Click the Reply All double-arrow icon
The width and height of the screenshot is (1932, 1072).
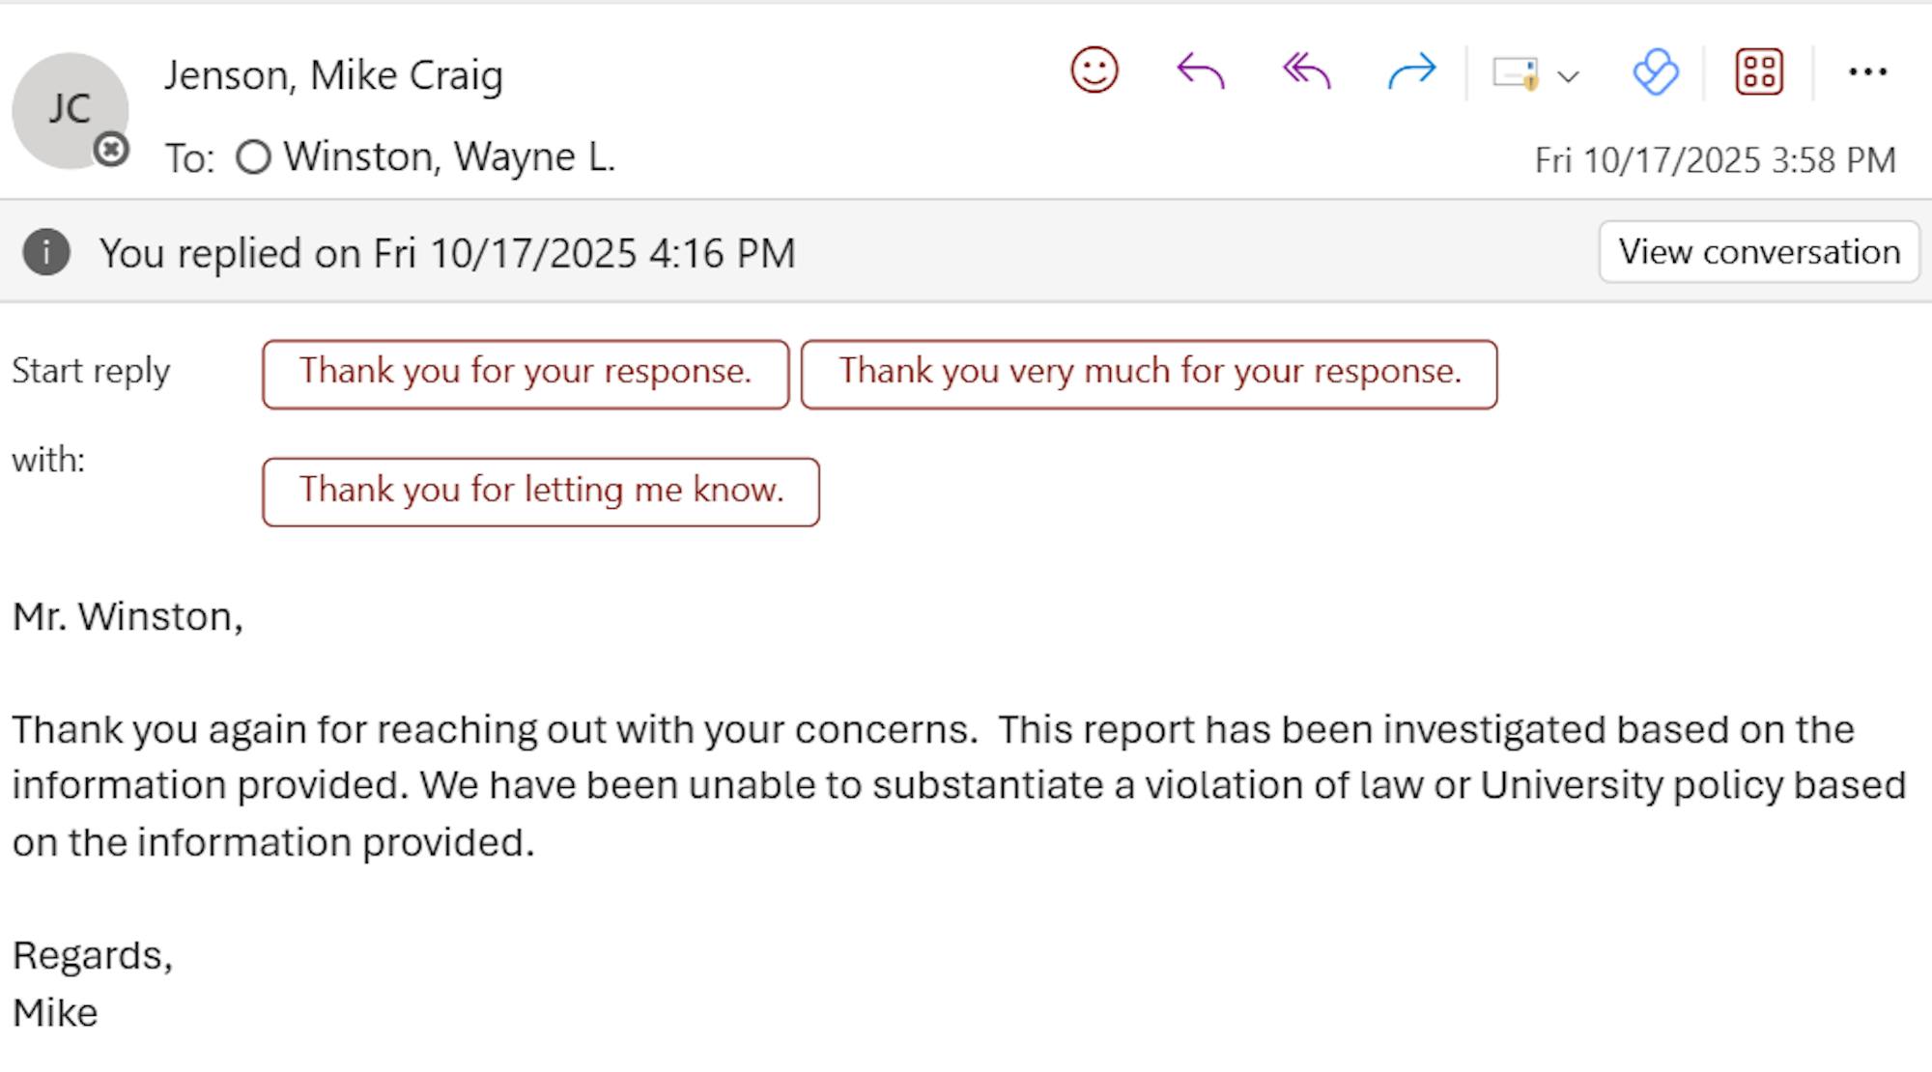pyautogui.click(x=1306, y=71)
